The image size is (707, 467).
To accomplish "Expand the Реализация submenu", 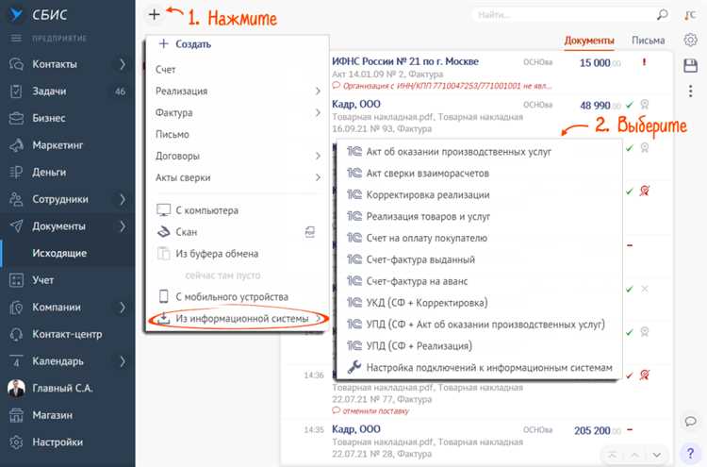I will click(318, 92).
